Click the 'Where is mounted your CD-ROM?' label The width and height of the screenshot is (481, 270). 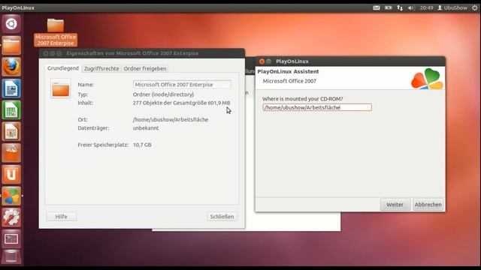[x=302, y=99]
